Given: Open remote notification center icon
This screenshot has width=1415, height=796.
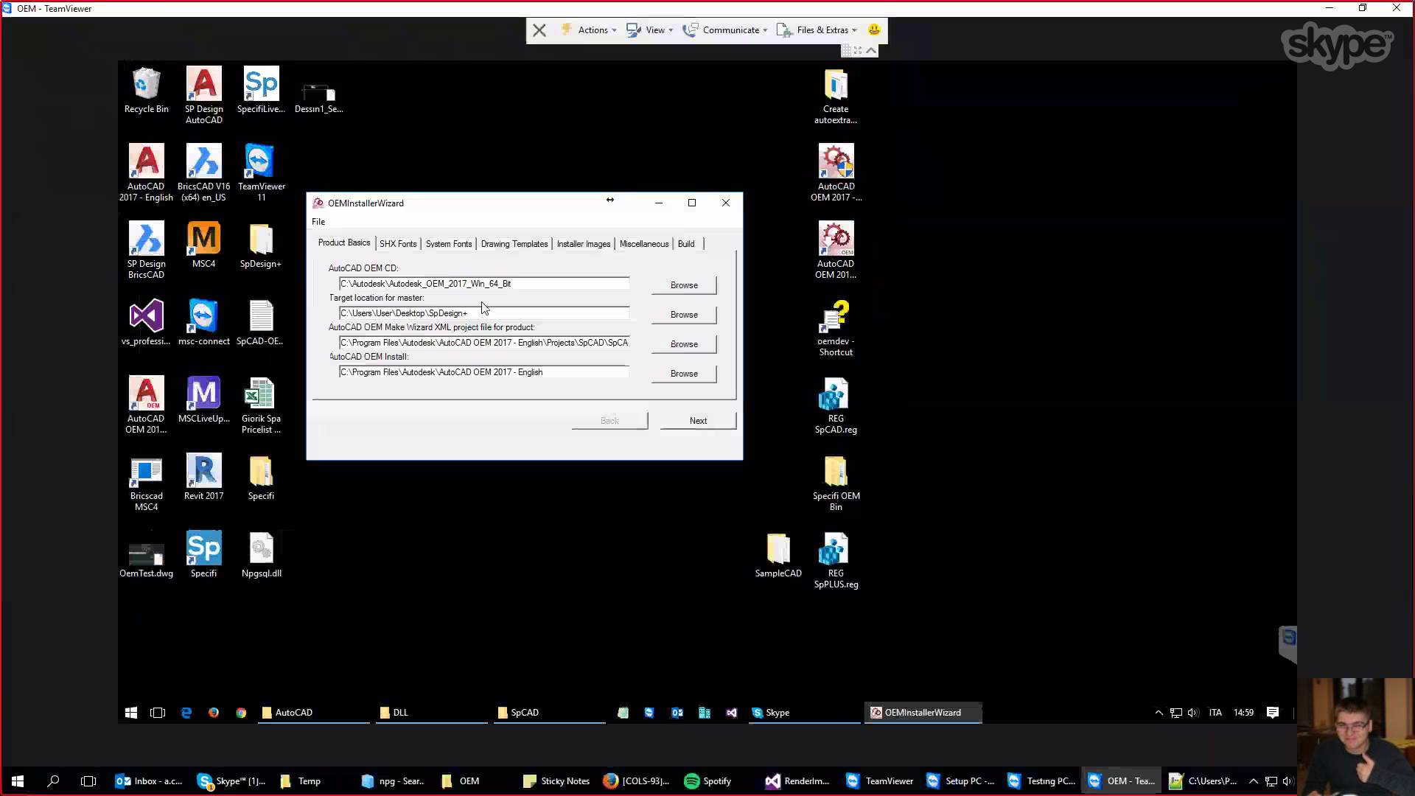Looking at the screenshot, I should (1273, 713).
